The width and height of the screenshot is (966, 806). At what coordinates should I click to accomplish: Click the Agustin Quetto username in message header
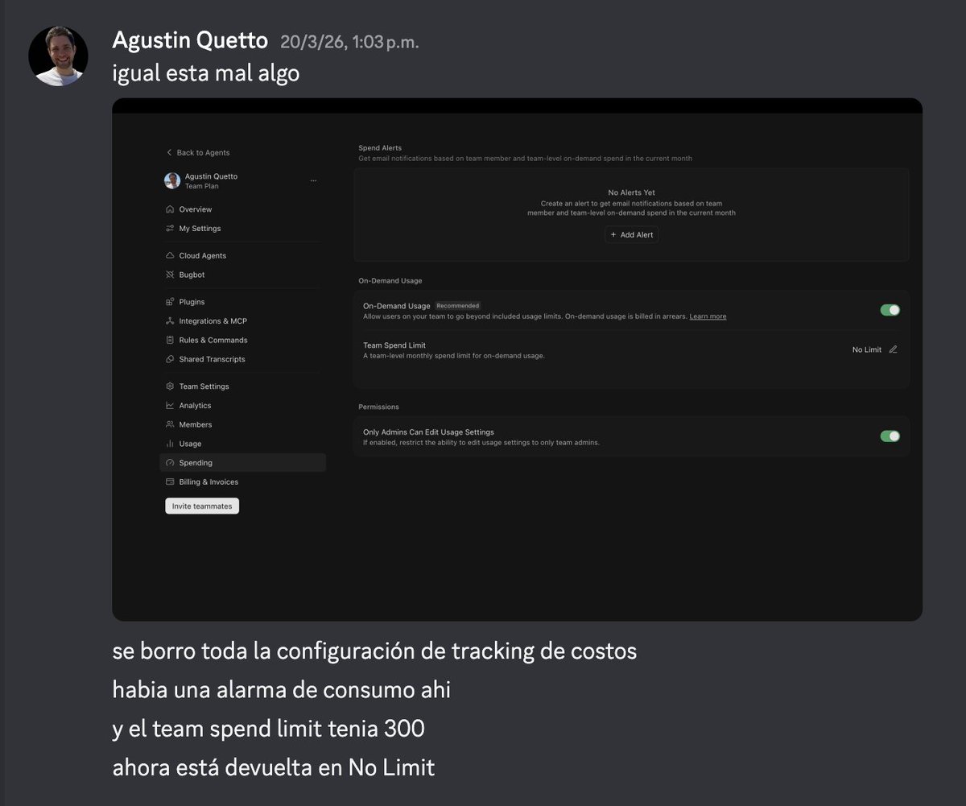click(x=190, y=40)
